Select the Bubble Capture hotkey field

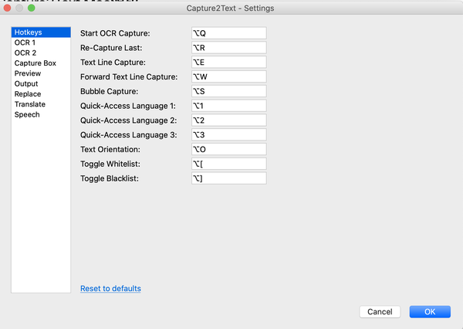(228, 91)
